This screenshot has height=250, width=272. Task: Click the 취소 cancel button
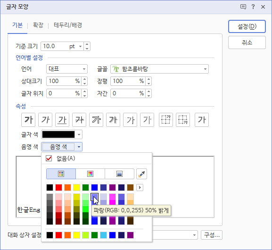click(x=247, y=42)
